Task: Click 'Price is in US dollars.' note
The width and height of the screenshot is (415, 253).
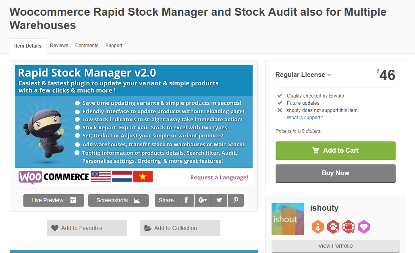Action: pos(298,131)
